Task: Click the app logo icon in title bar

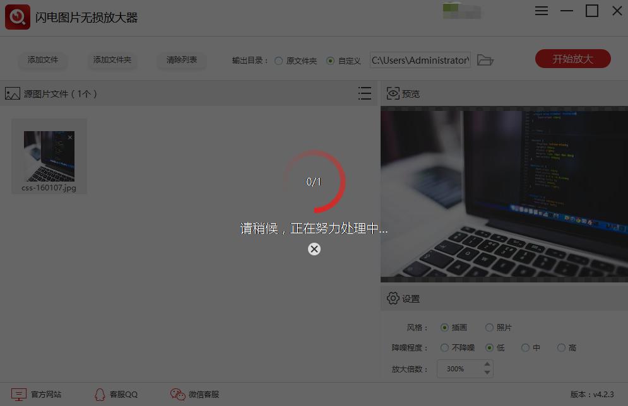Action: click(18, 17)
